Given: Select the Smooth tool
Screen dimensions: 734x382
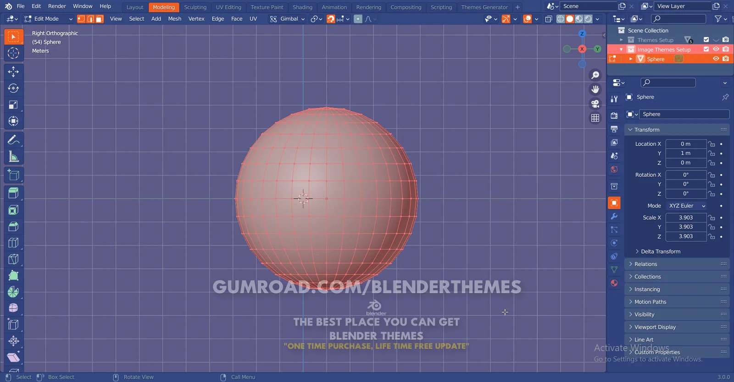Looking at the screenshot, I should (x=13, y=308).
